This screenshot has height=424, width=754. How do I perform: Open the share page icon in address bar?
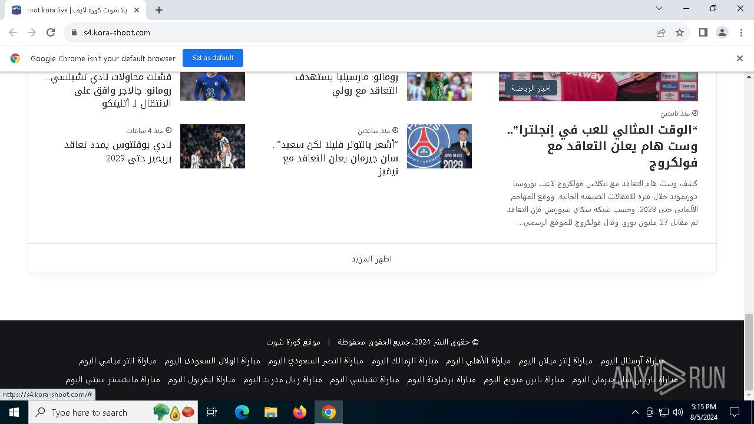[x=661, y=33]
